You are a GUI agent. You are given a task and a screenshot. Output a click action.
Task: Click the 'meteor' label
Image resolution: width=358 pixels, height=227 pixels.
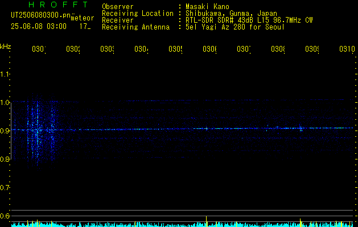tap(83, 18)
